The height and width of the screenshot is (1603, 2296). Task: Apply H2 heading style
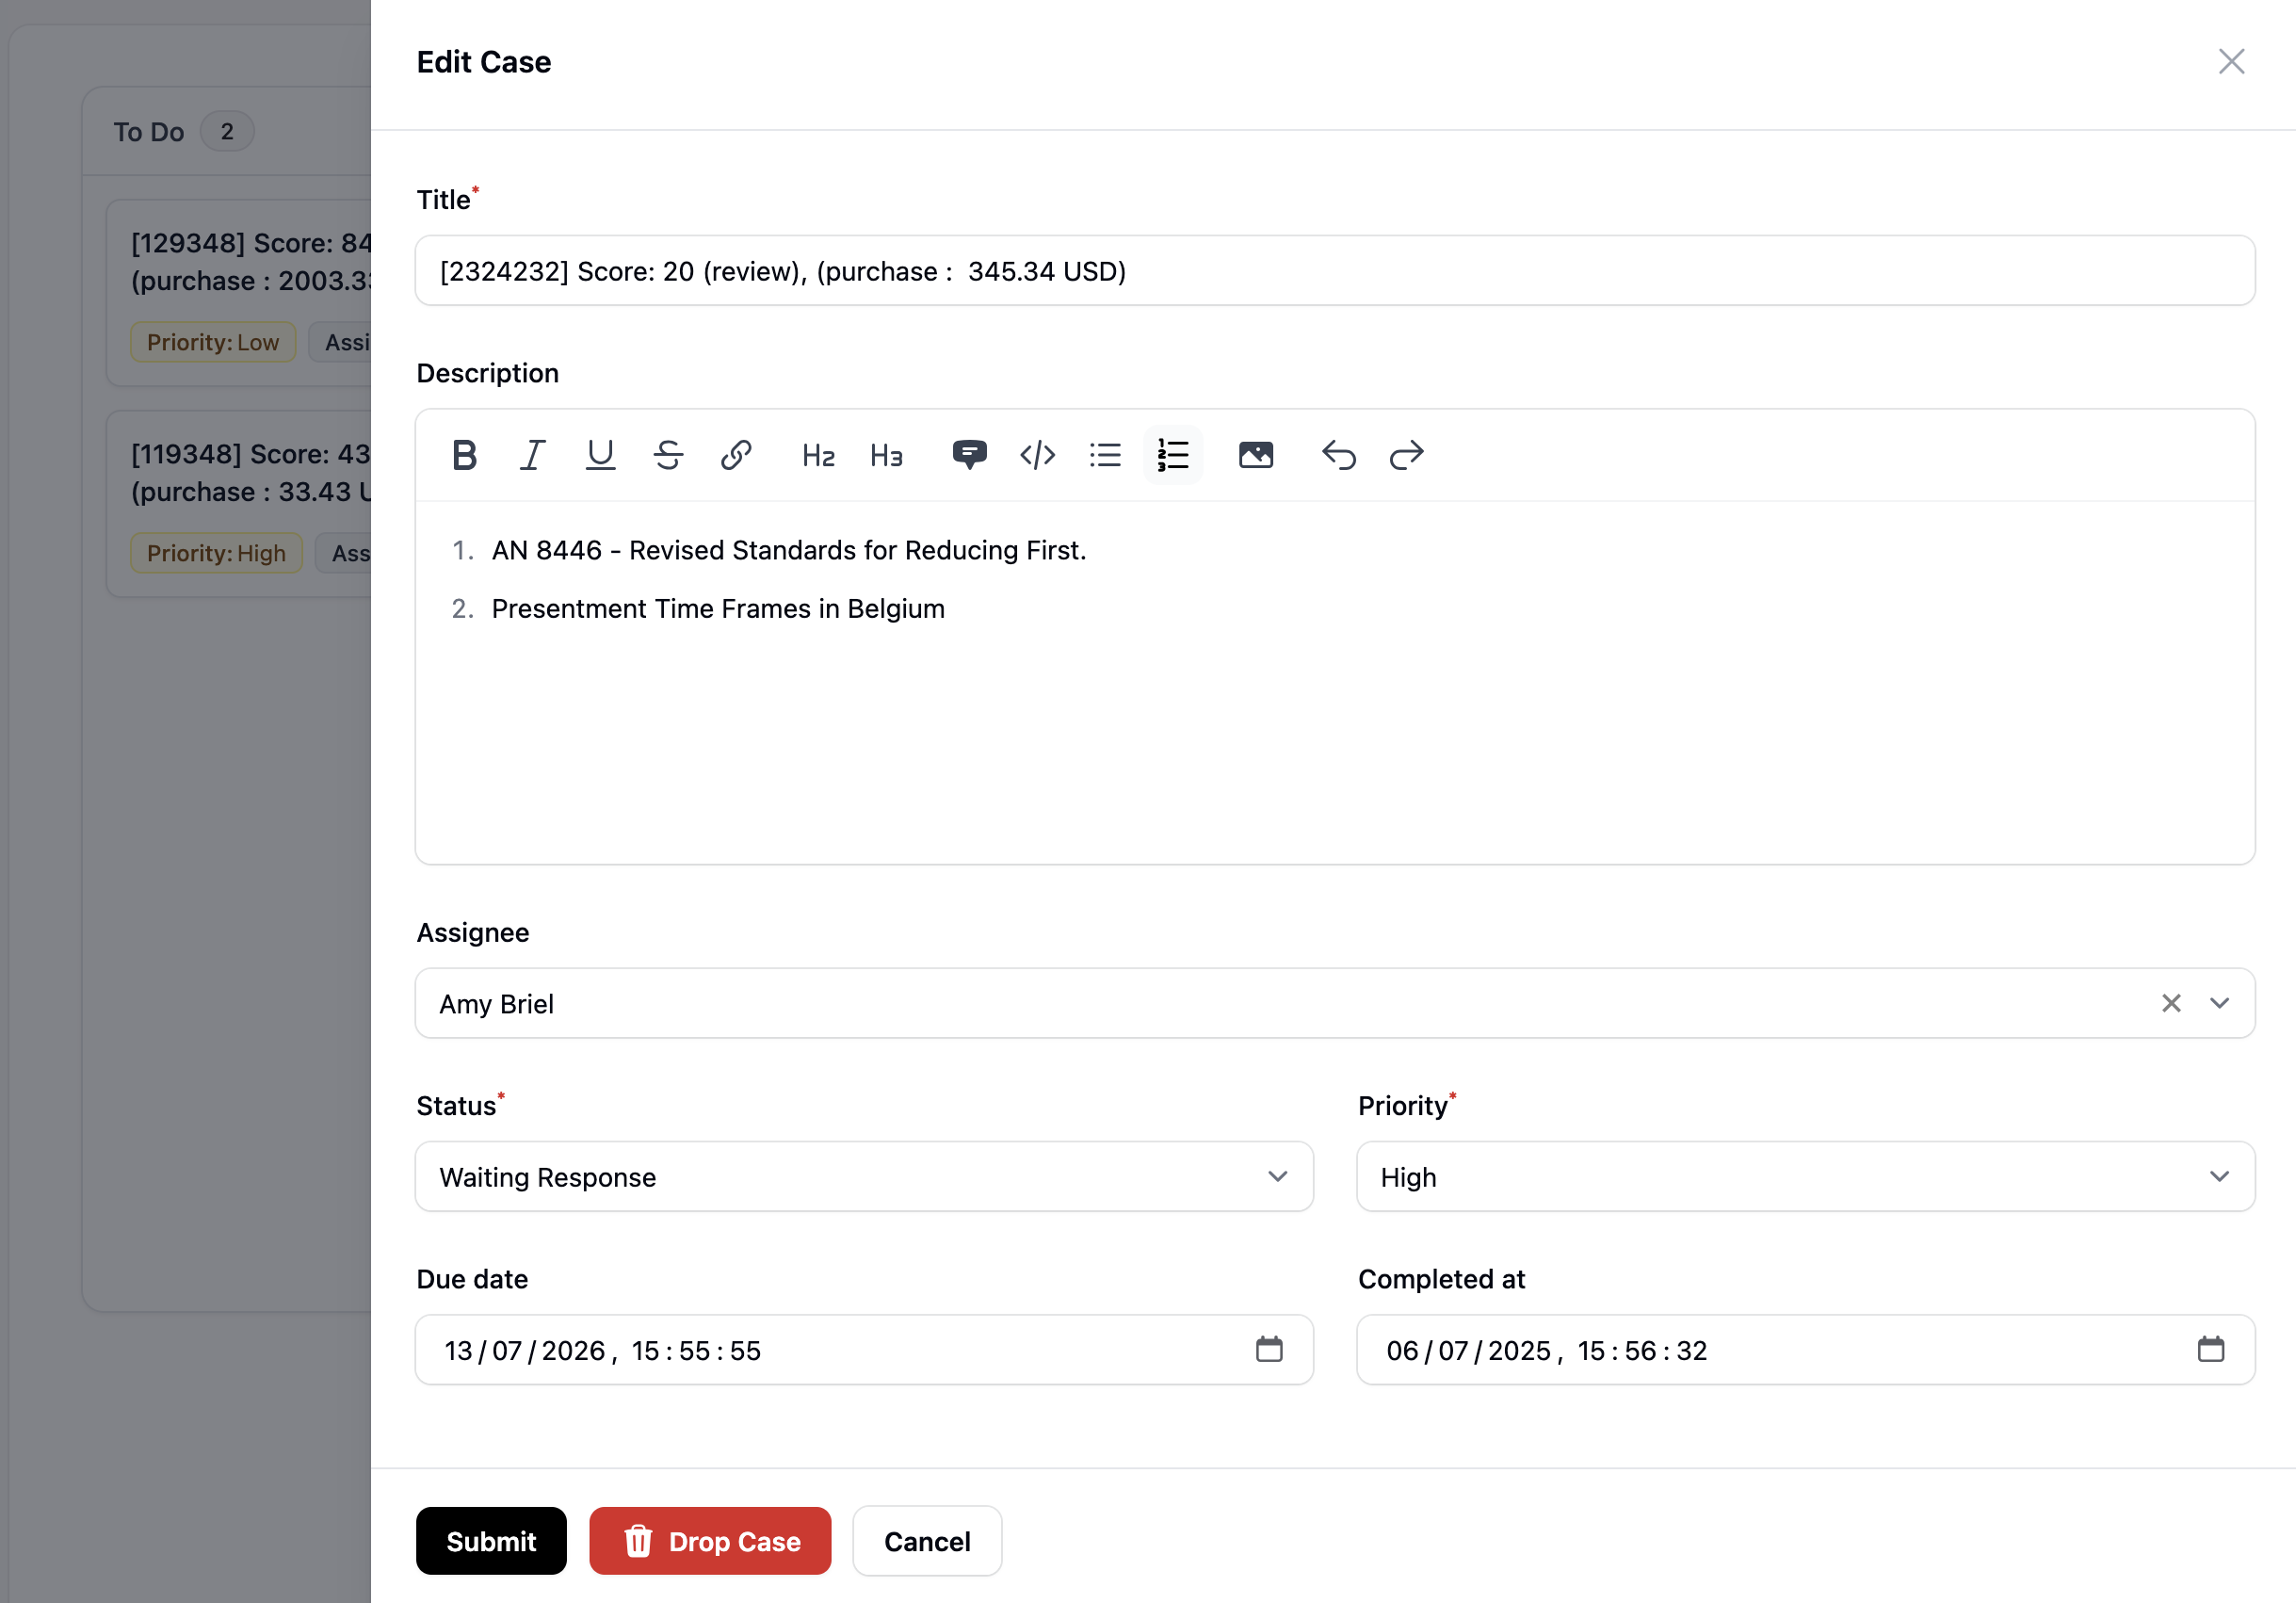(818, 455)
